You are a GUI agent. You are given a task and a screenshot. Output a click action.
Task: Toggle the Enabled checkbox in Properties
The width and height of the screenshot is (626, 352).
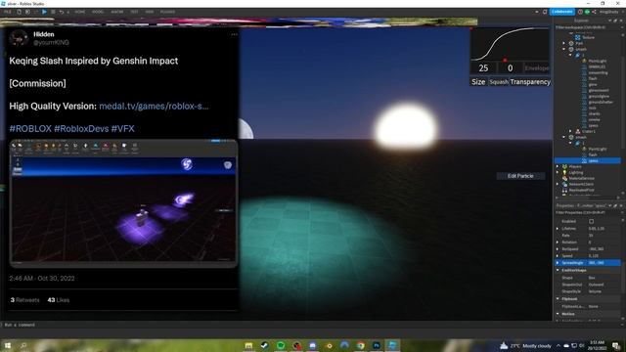pyautogui.click(x=591, y=221)
